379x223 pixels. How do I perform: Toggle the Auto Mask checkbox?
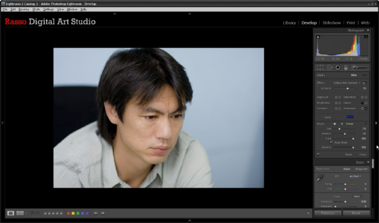(331, 143)
